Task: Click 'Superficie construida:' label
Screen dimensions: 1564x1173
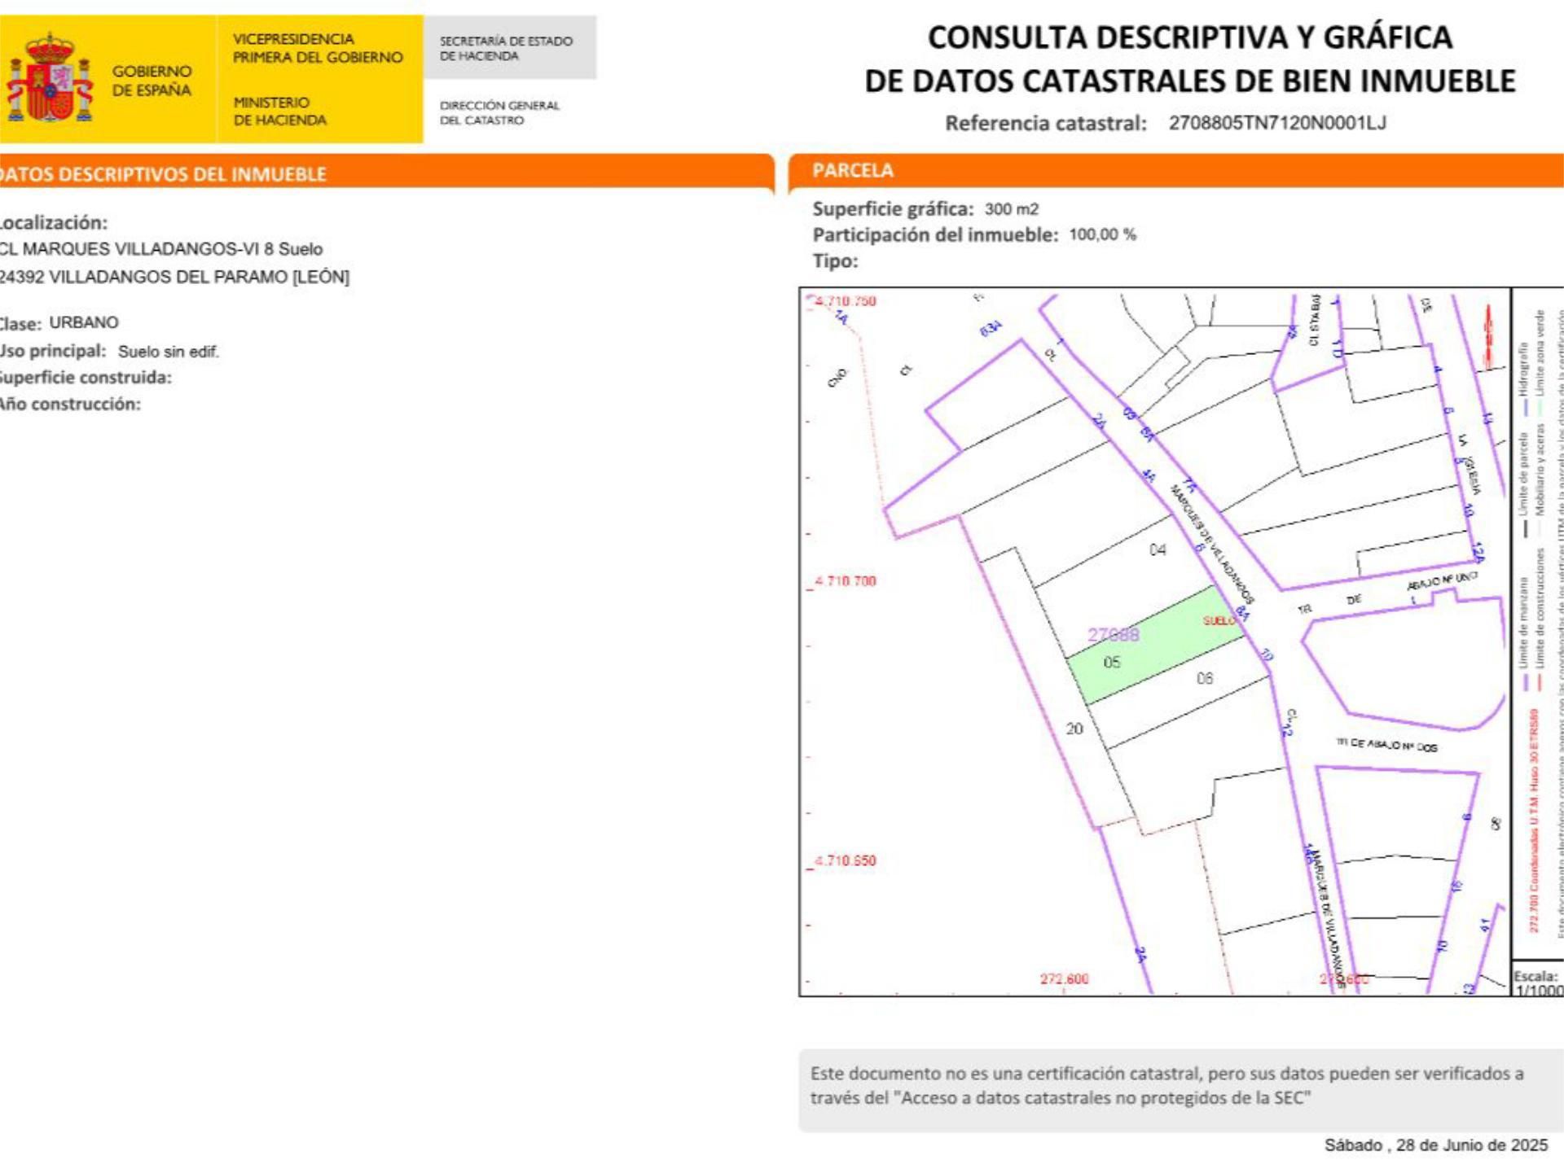Action: [86, 378]
